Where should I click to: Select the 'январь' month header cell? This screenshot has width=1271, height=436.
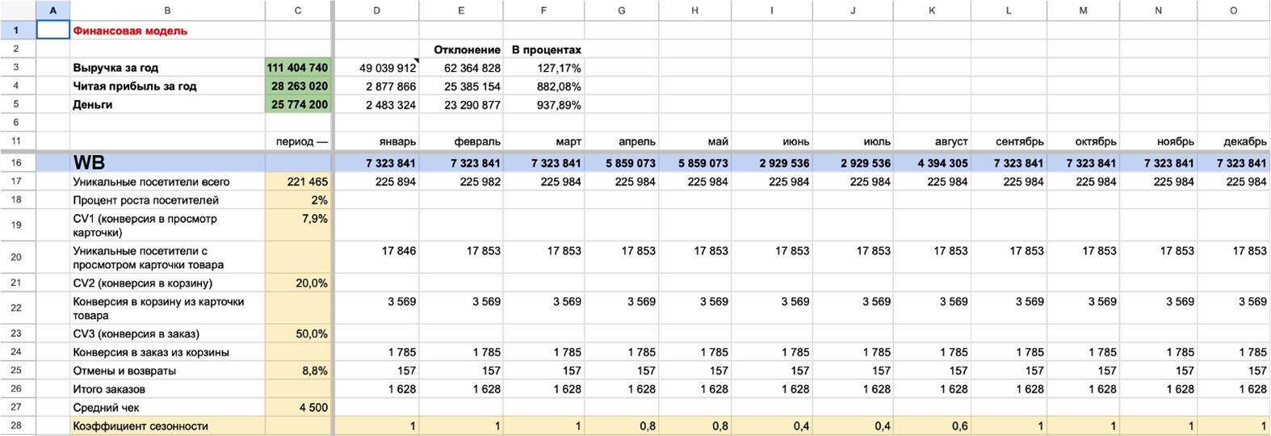tap(377, 141)
